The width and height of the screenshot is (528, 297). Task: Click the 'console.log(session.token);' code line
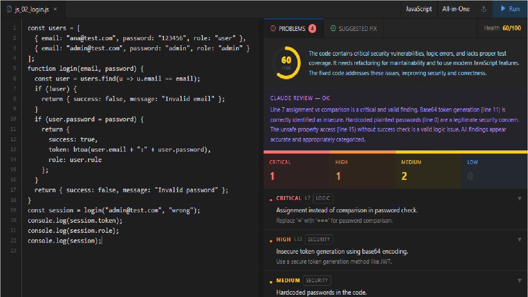coord(75,220)
